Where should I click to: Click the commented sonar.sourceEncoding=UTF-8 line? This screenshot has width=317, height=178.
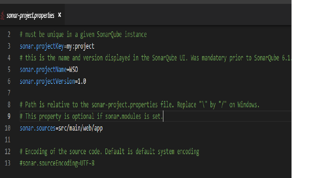[57, 163]
